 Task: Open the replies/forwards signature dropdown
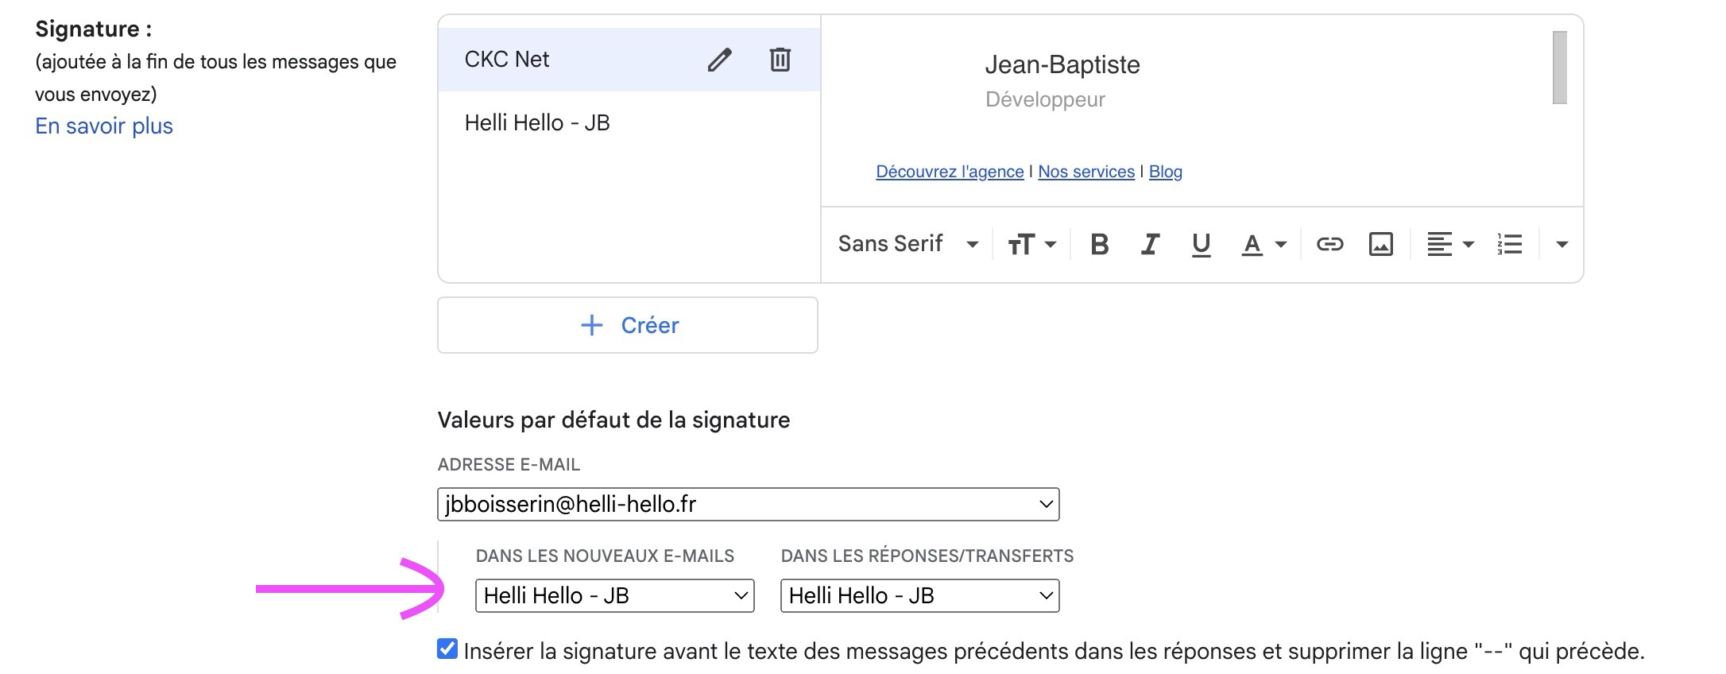[x=920, y=596]
